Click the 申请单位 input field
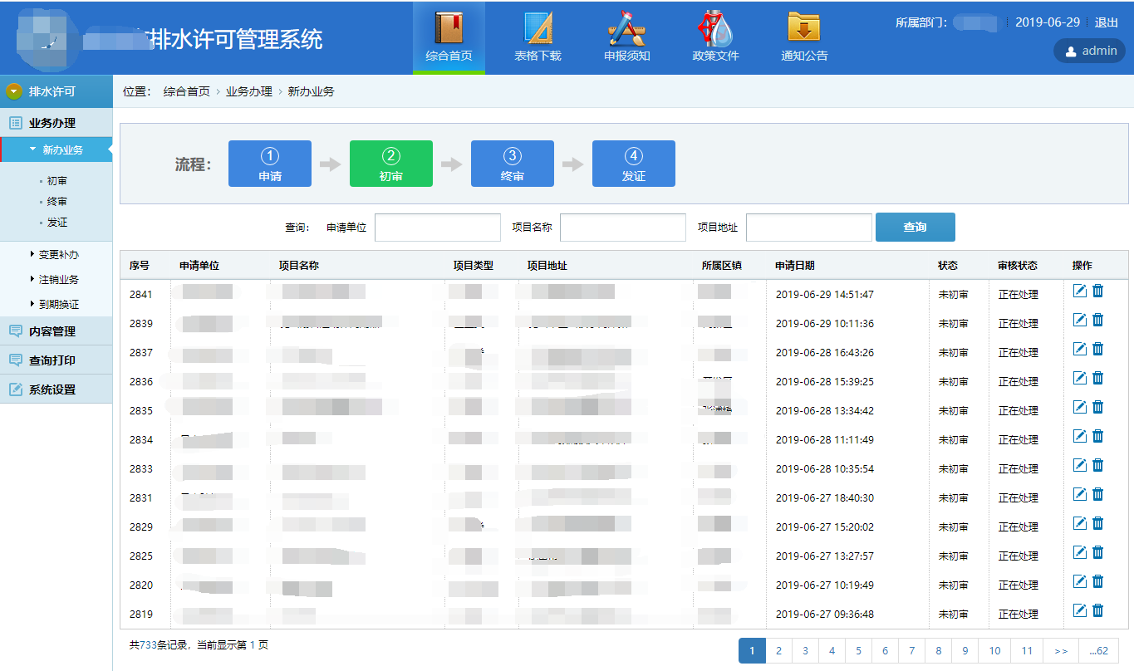 point(437,228)
